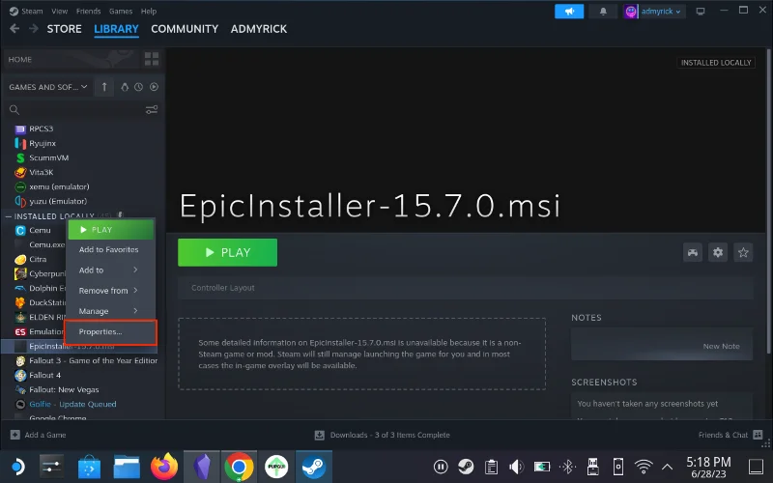Expand the Add to submenu

[x=110, y=270]
